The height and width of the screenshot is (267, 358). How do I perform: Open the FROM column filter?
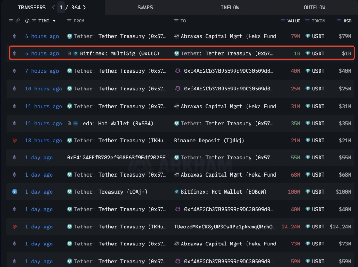[69, 21]
